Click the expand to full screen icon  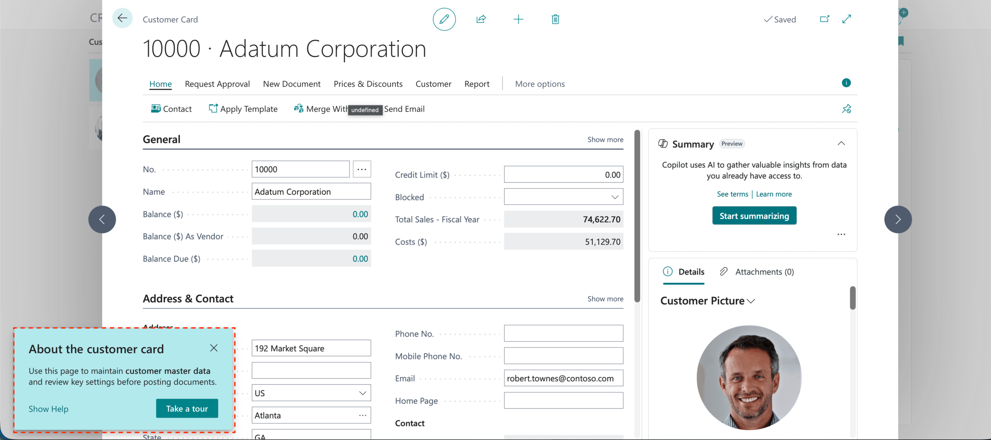click(847, 19)
